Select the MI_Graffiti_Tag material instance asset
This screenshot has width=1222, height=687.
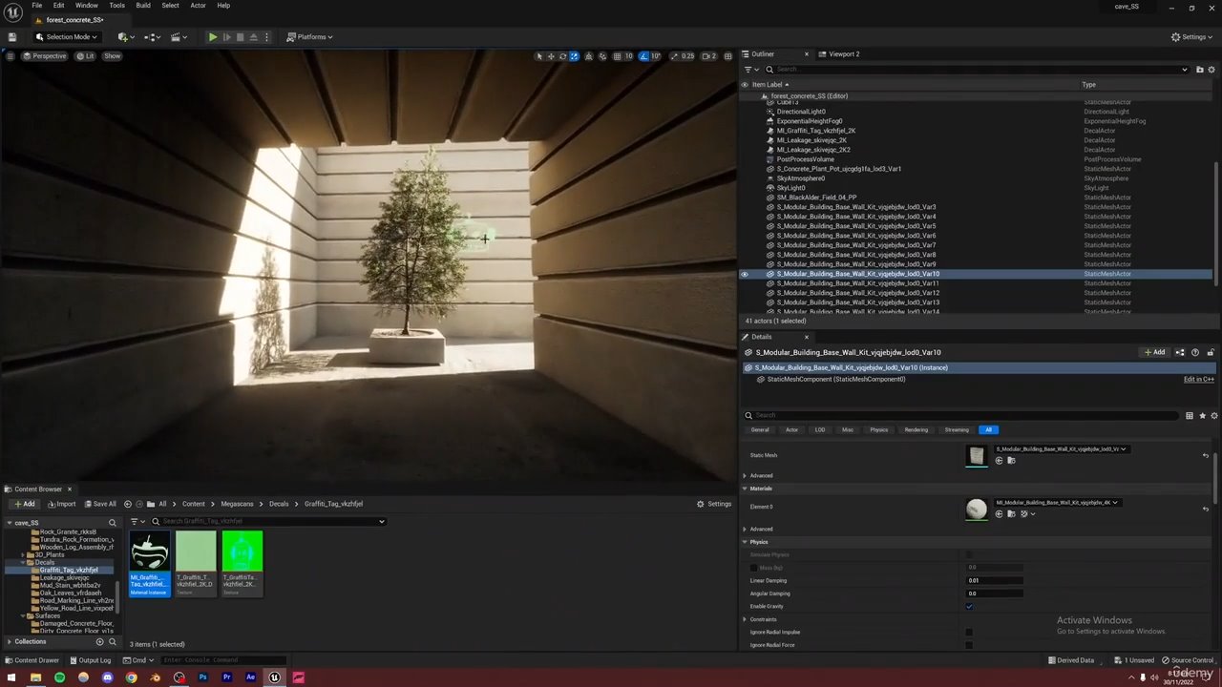pos(149,563)
